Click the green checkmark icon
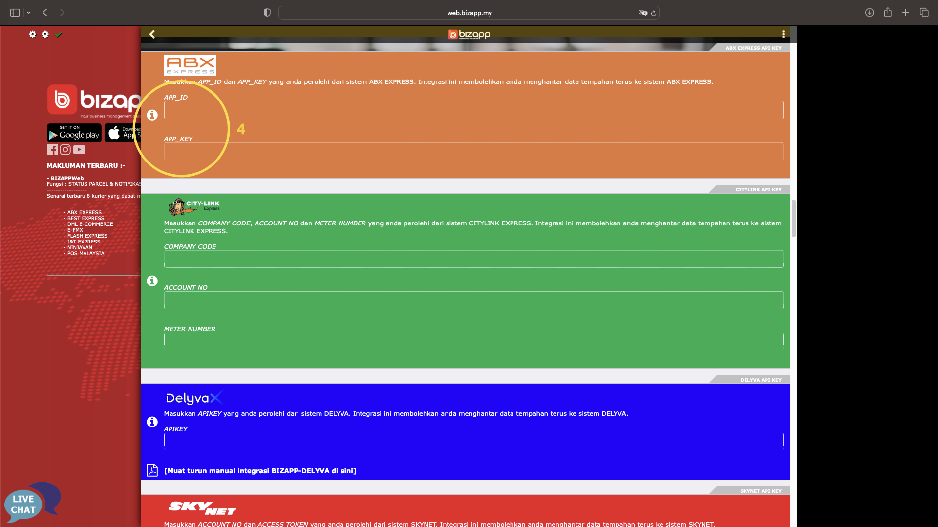 pos(59,34)
